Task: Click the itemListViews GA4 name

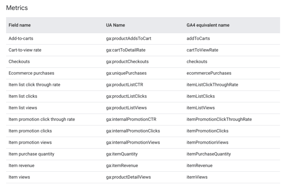Action: click(x=201, y=108)
